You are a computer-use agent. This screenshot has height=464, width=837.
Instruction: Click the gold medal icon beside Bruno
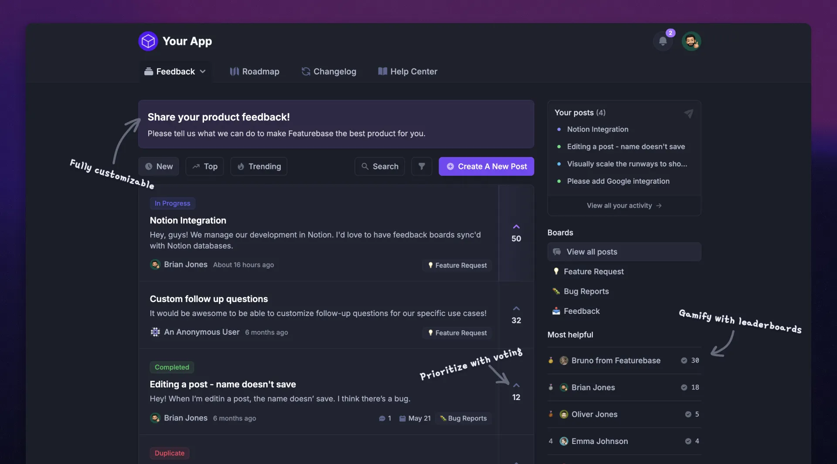point(551,360)
